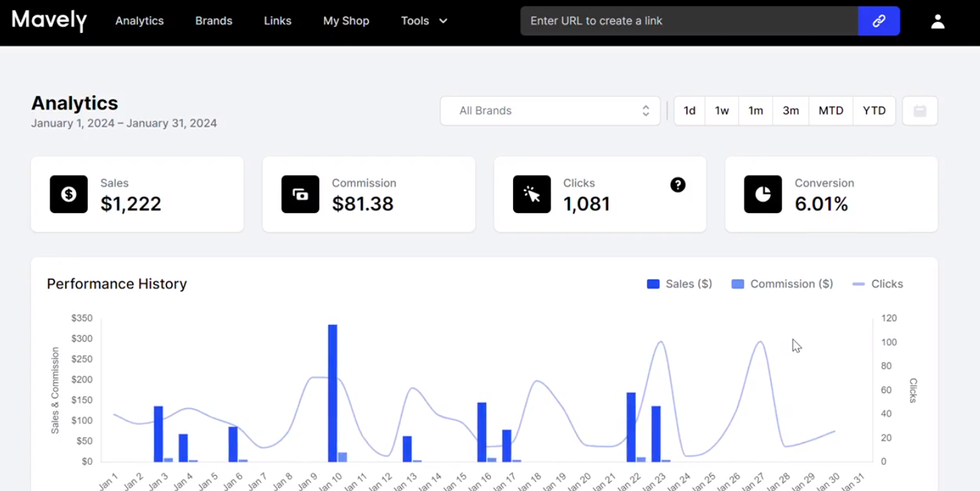Click the $1,222 sales value

(131, 203)
